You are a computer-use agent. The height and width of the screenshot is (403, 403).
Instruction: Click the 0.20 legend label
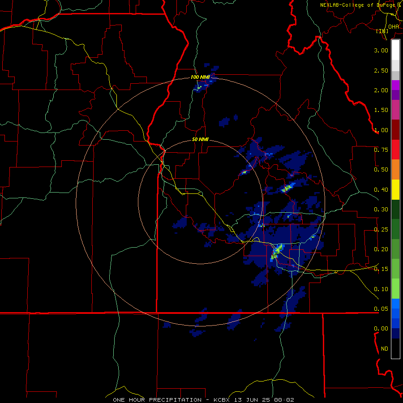pos(381,249)
